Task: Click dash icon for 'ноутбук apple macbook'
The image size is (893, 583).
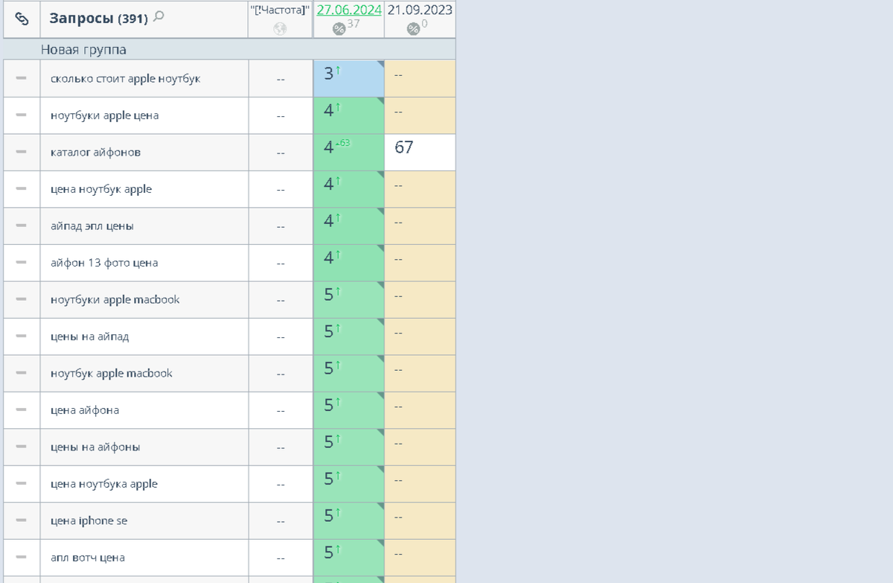Action: tap(22, 373)
